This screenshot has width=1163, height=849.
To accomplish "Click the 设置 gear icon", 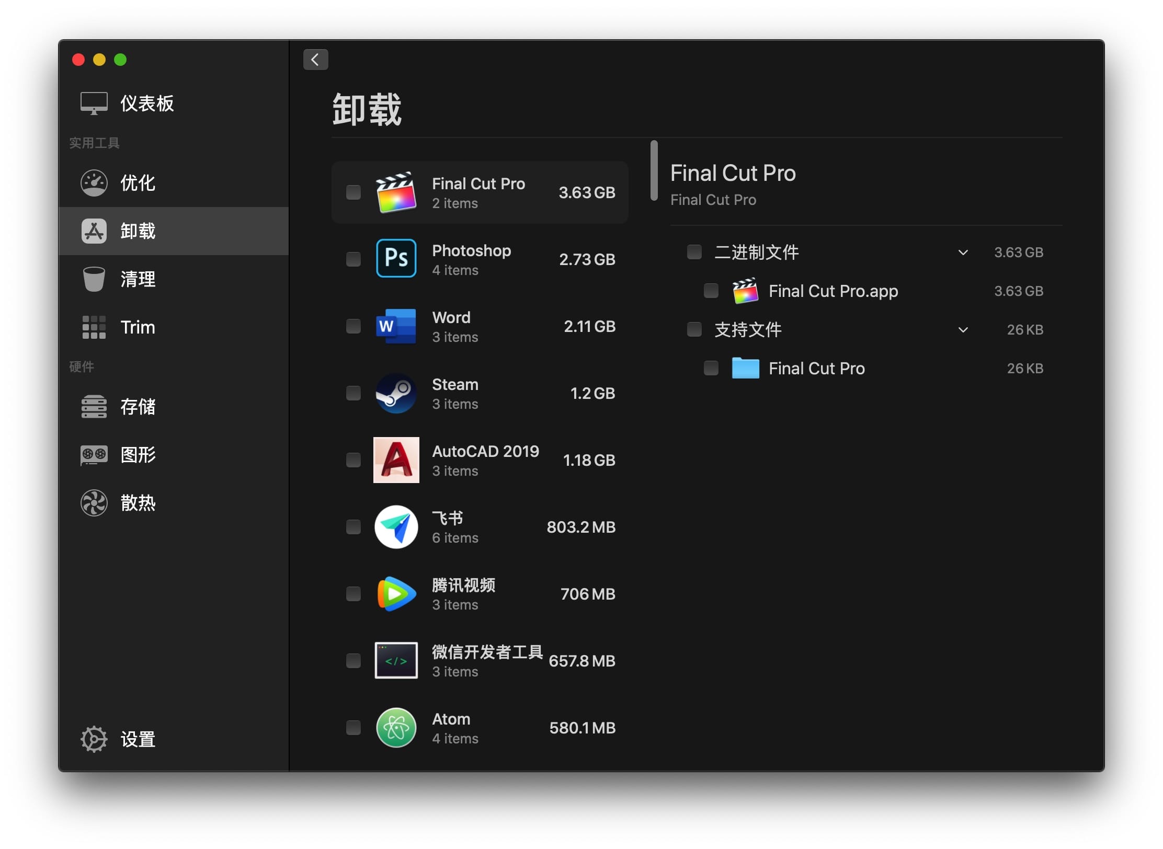I will point(94,739).
